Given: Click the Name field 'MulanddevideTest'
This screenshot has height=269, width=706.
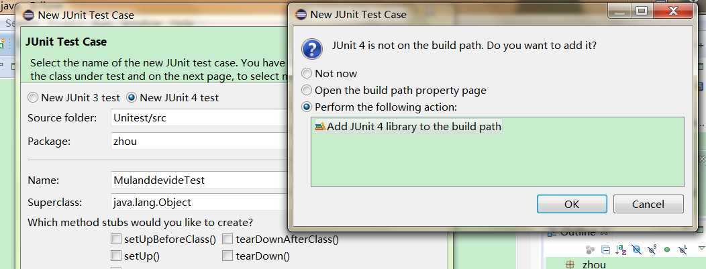Looking at the screenshot, I should 199,180.
